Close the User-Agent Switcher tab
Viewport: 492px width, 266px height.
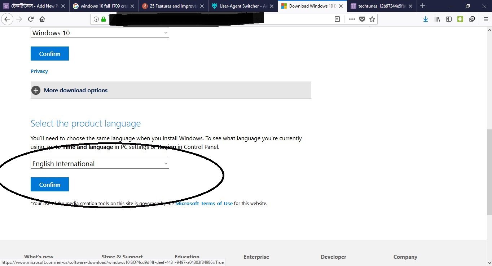pyautogui.click(x=271, y=6)
